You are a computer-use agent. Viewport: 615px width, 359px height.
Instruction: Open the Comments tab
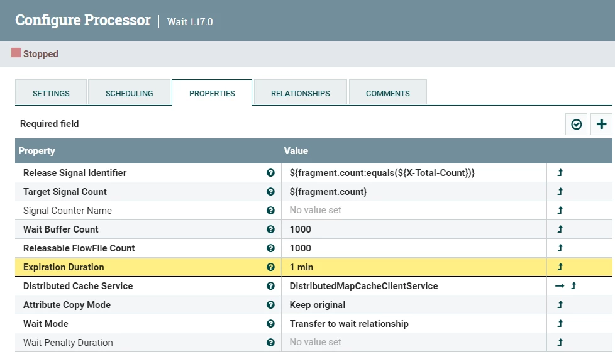(x=388, y=92)
